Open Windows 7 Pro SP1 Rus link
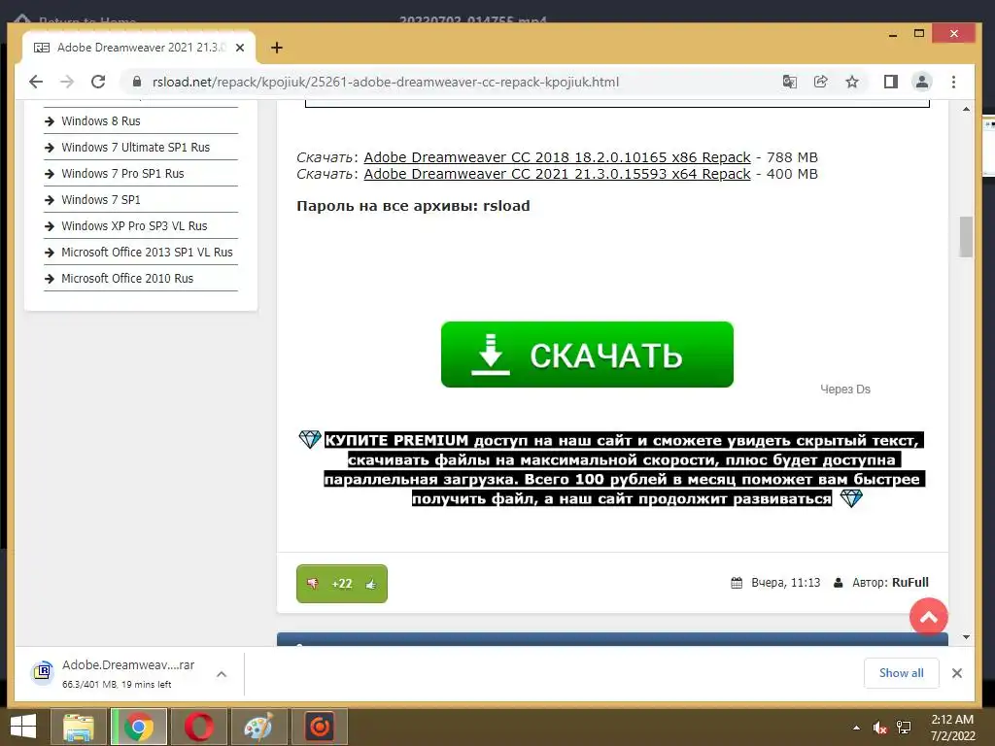The height and width of the screenshot is (746, 995). 122,174
